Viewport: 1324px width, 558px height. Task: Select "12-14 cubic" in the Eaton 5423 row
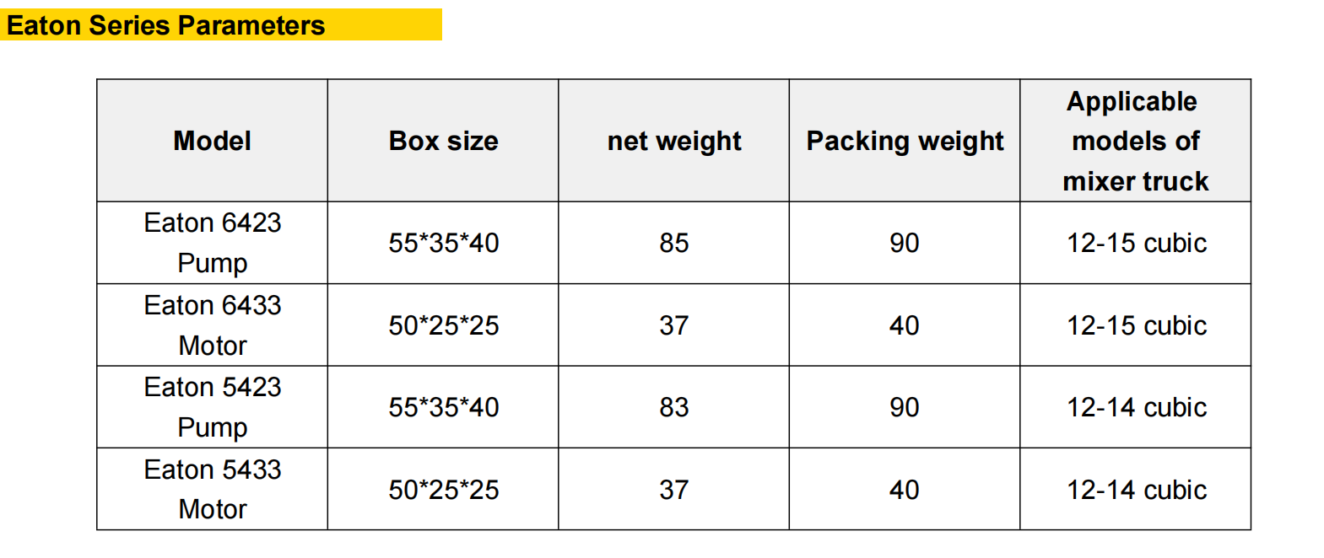pyautogui.click(x=1136, y=407)
